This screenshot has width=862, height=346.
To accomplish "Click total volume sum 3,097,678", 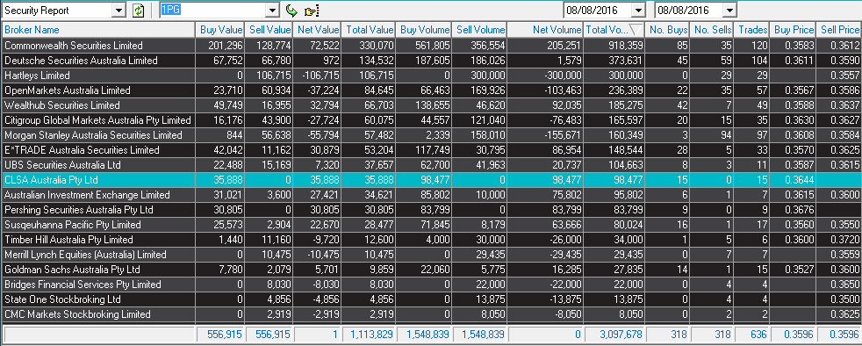I will [x=614, y=334].
